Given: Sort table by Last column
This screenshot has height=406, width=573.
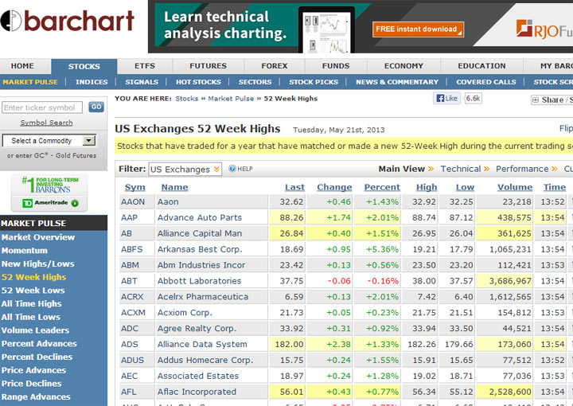Looking at the screenshot, I should coord(294,187).
